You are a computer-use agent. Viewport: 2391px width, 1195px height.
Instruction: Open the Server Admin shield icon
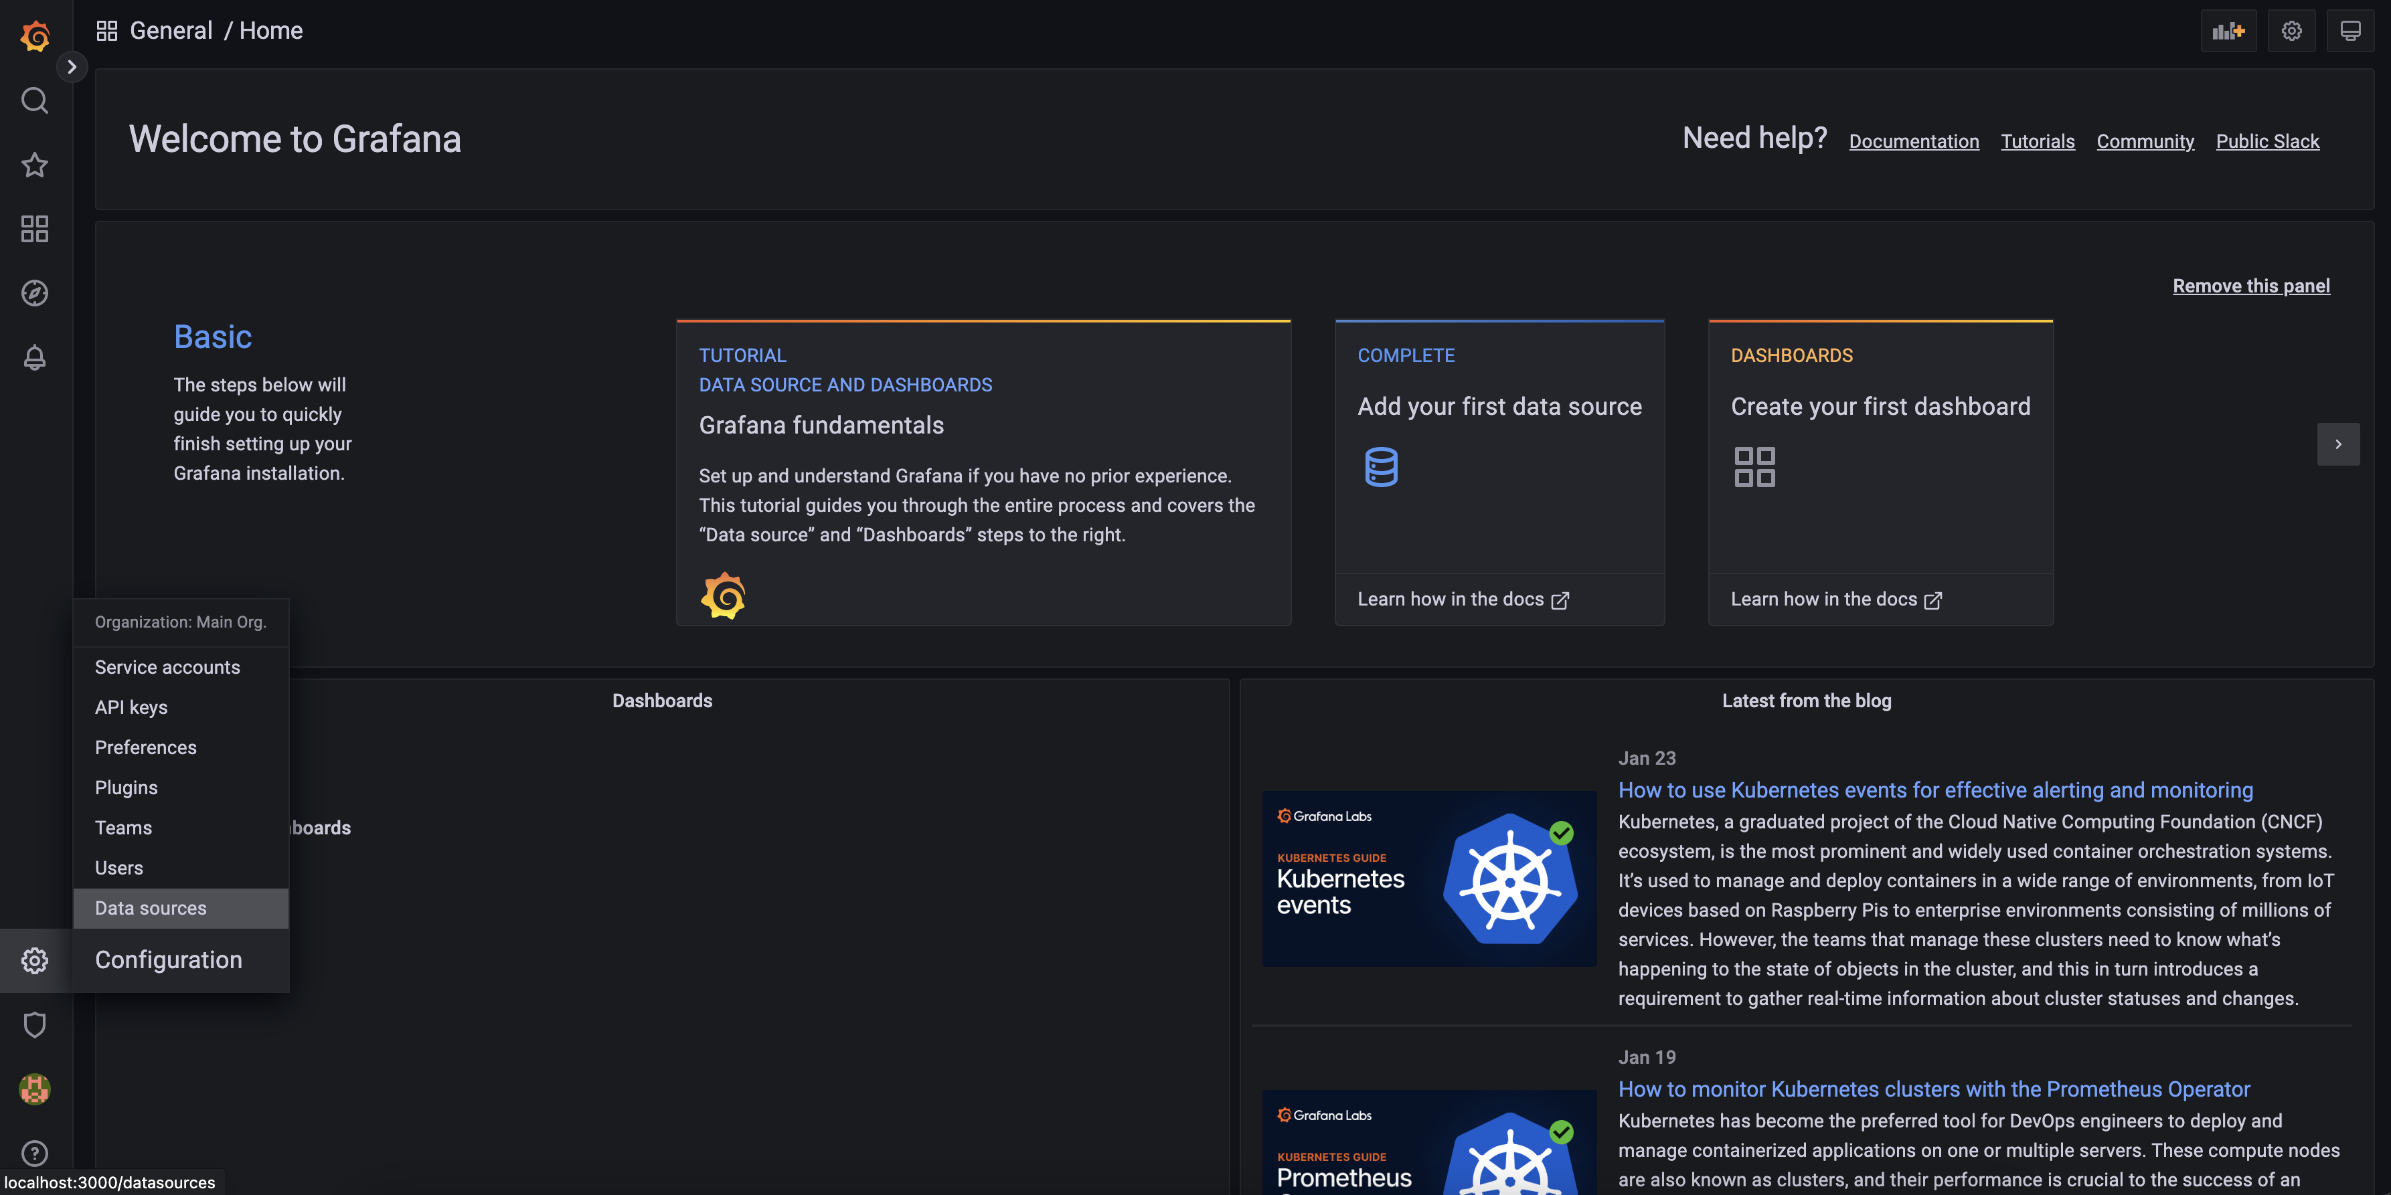click(35, 1024)
